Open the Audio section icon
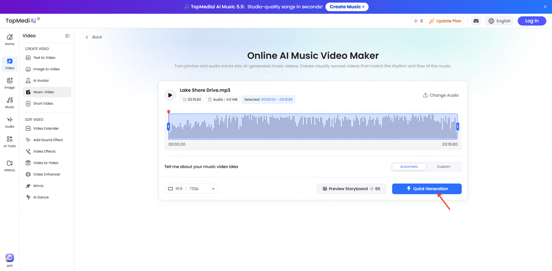This screenshot has width=552, height=271. 10,122
